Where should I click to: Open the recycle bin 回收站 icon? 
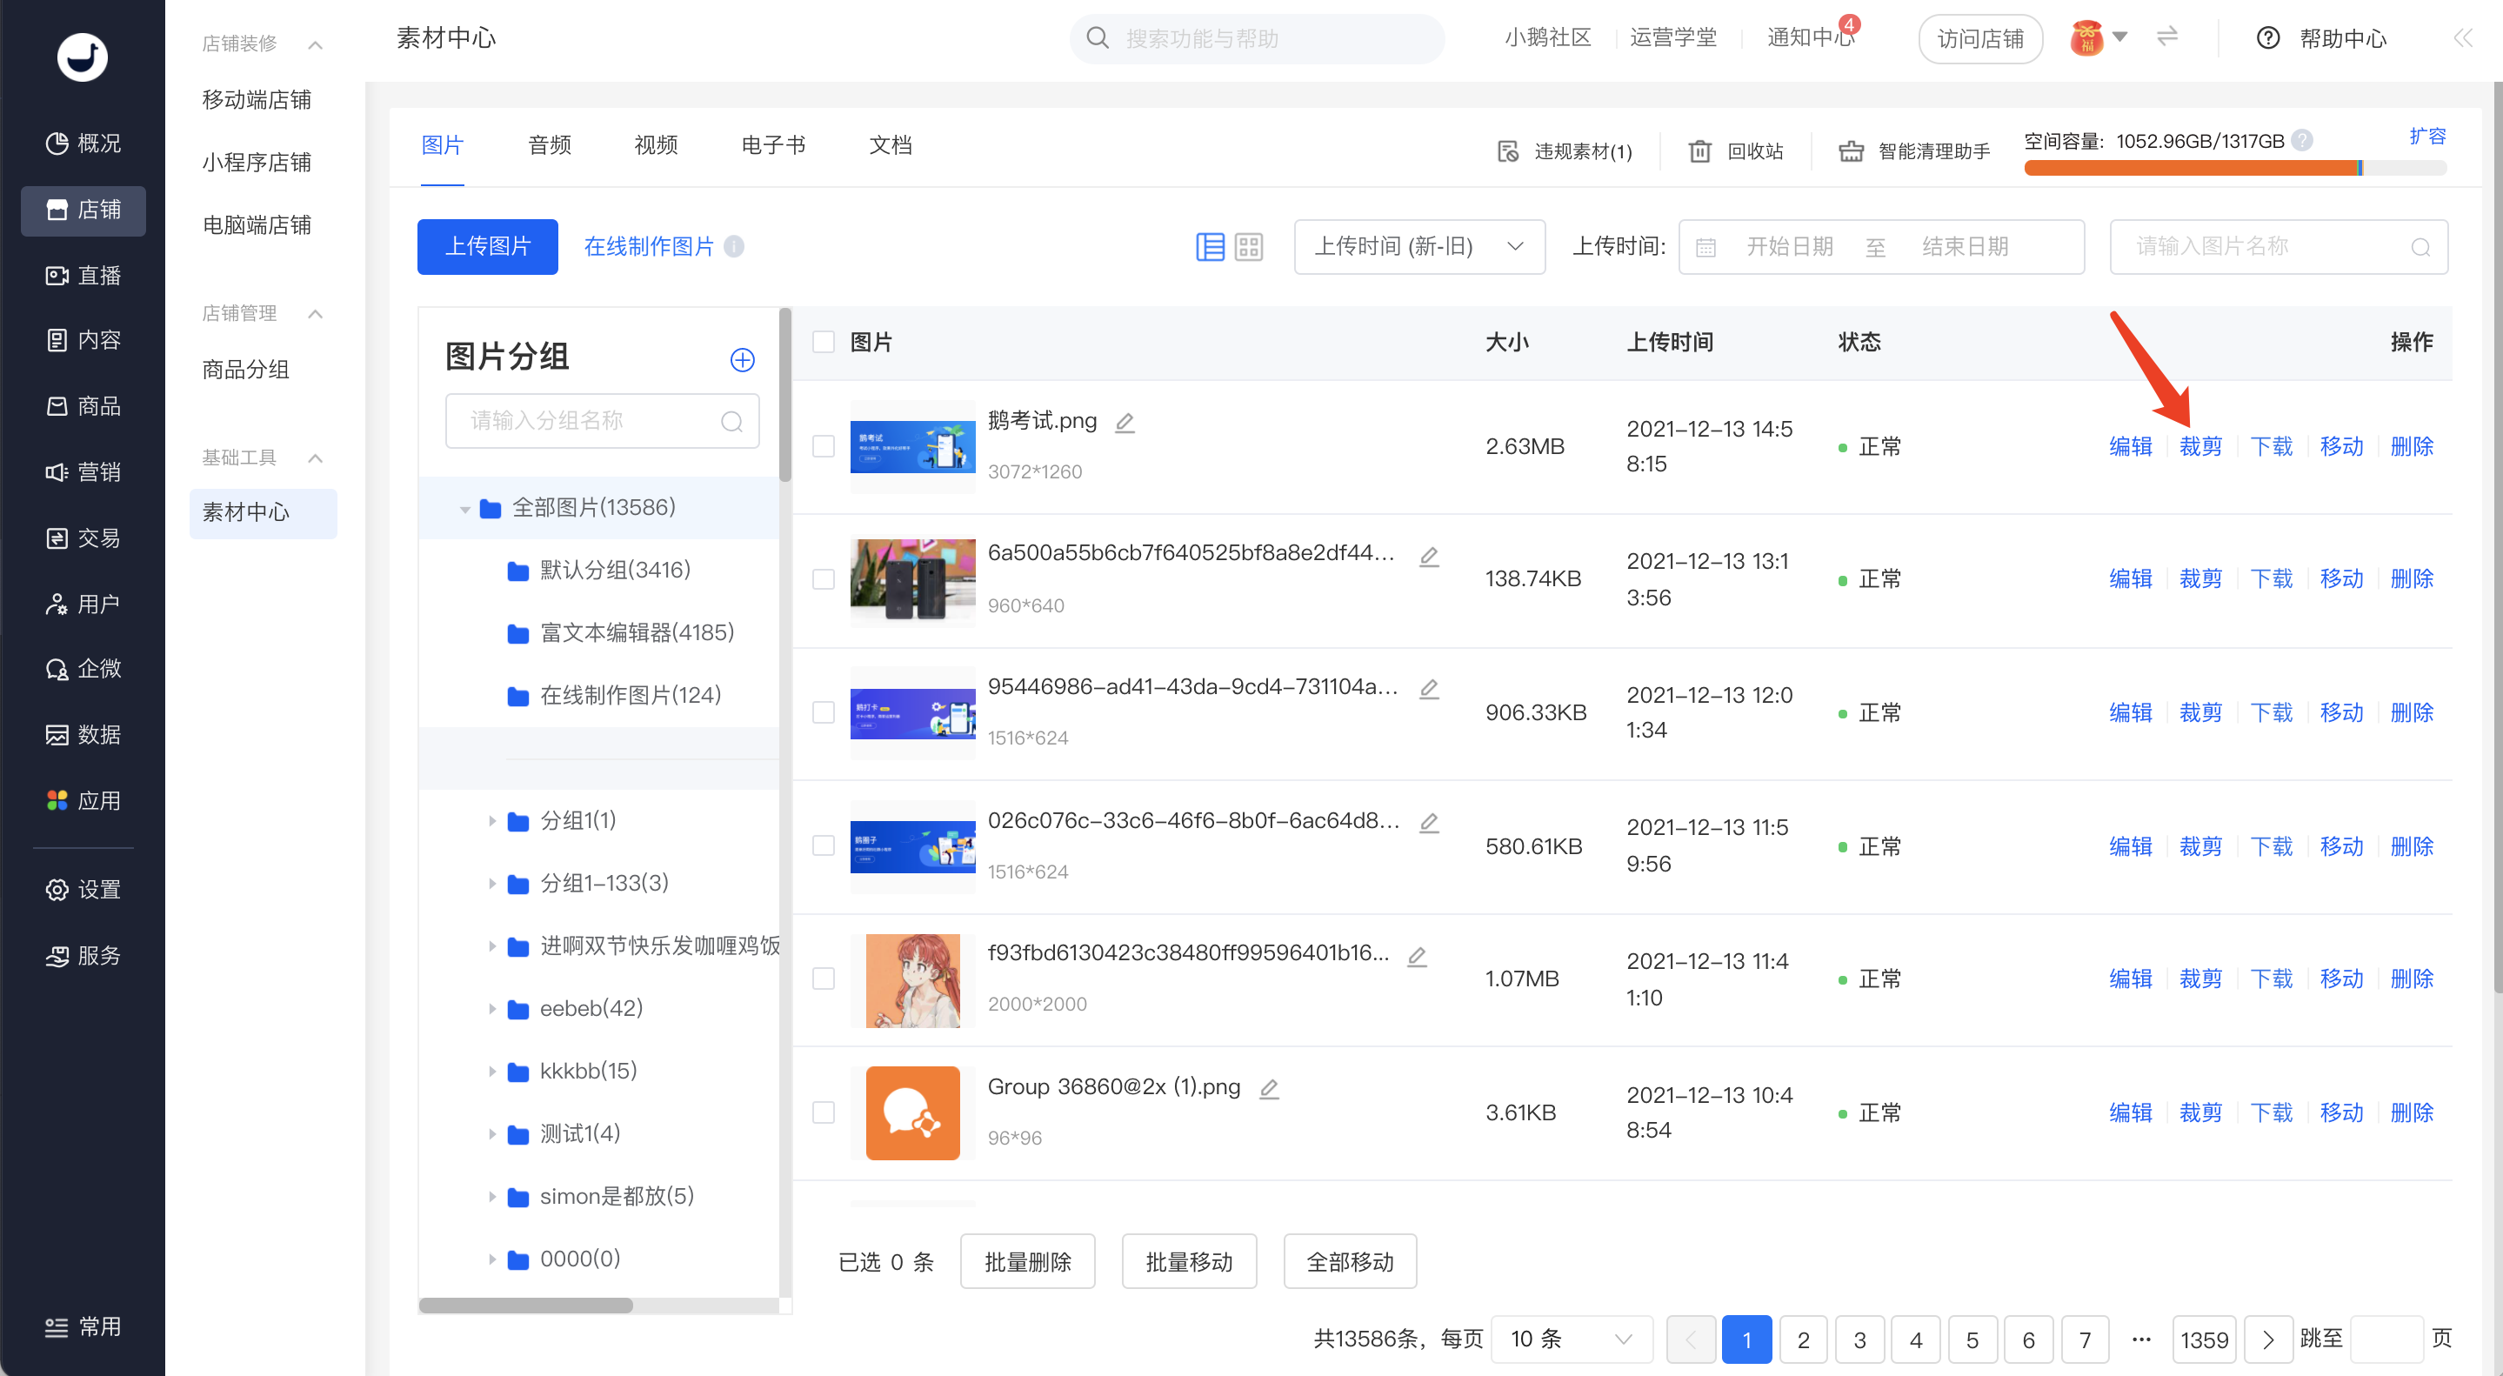tap(1699, 151)
